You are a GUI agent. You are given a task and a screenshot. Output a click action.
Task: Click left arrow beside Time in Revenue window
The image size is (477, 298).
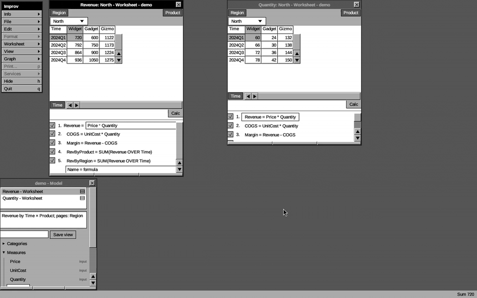[x=70, y=105]
